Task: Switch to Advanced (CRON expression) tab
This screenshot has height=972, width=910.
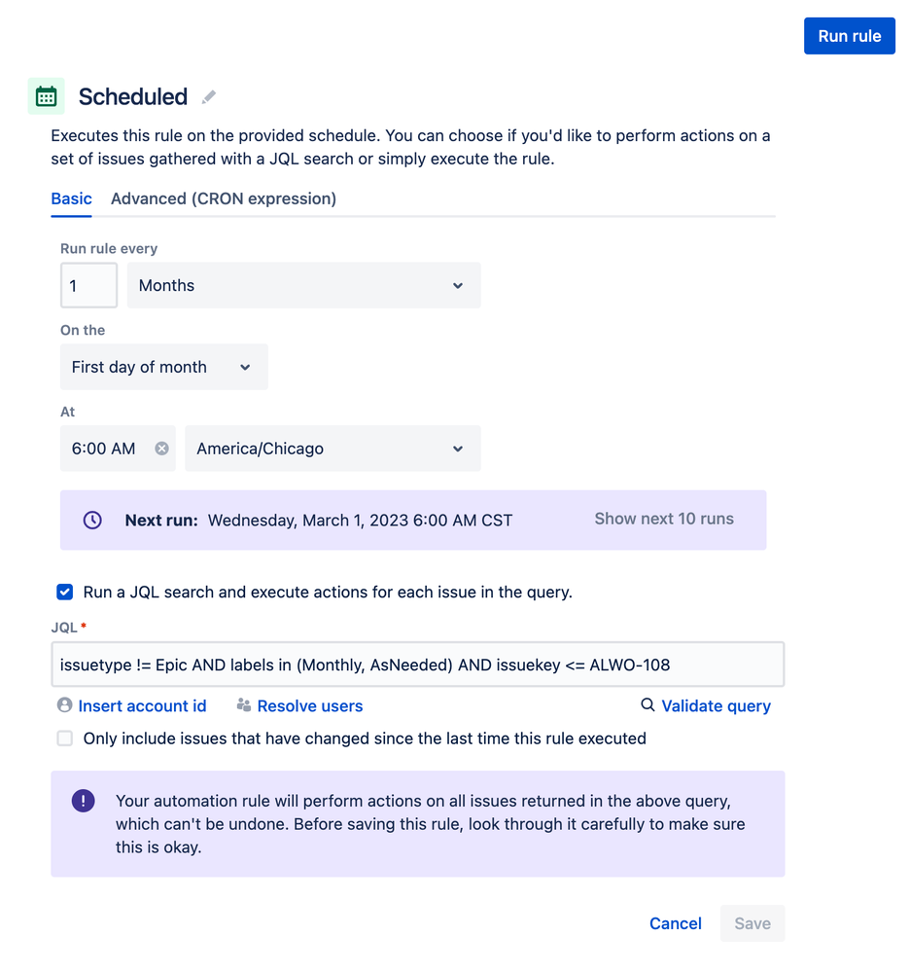Action: point(224,198)
